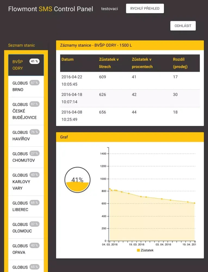This screenshot has height=272, width=208.
Task: Click the testovaci account label
Action: tap(110, 9)
